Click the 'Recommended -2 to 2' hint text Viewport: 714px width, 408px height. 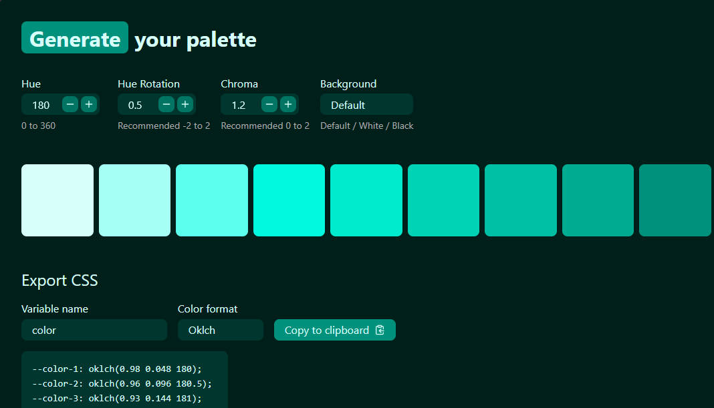pyautogui.click(x=164, y=126)
